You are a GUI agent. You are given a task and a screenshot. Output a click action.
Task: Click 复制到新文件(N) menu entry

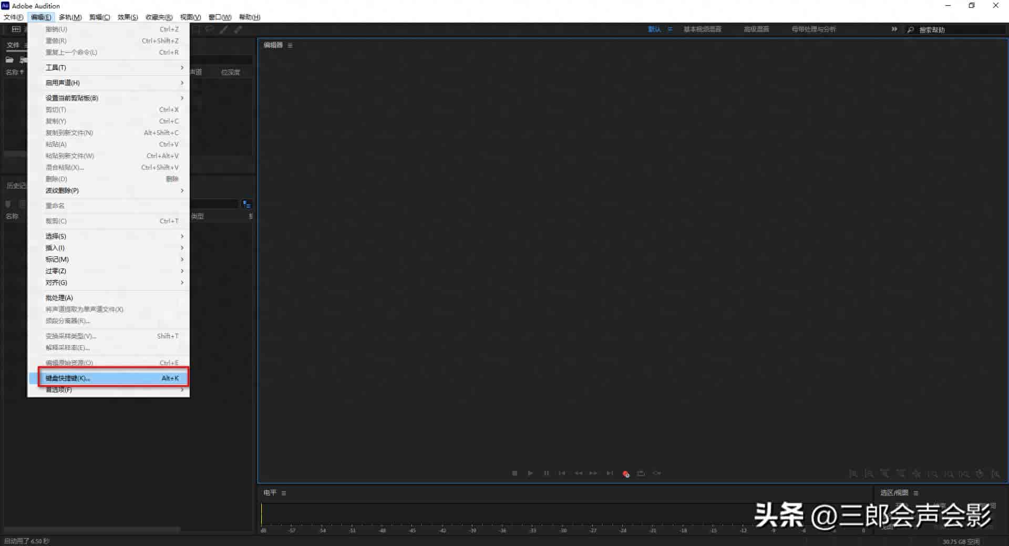point(109,133)
